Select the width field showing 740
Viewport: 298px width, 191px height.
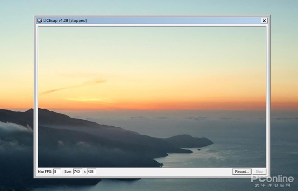click(77, 172)
